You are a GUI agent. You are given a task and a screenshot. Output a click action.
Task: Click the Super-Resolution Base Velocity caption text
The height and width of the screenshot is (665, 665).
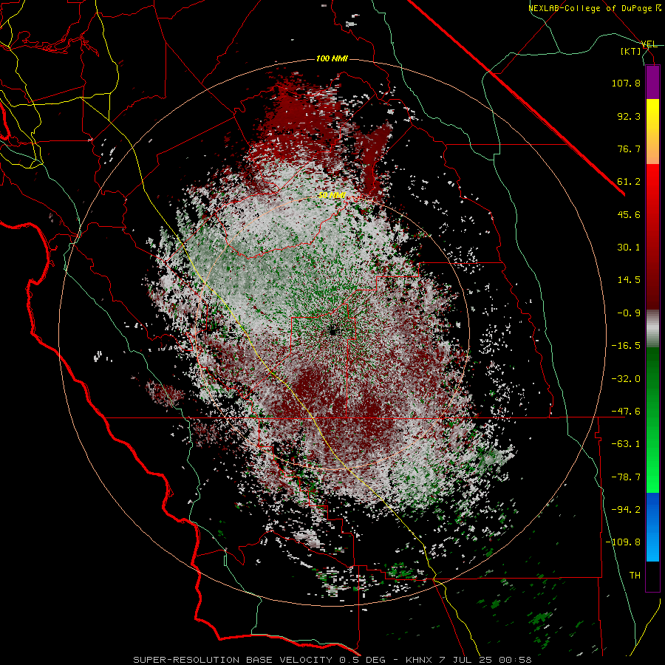[332, 660]
